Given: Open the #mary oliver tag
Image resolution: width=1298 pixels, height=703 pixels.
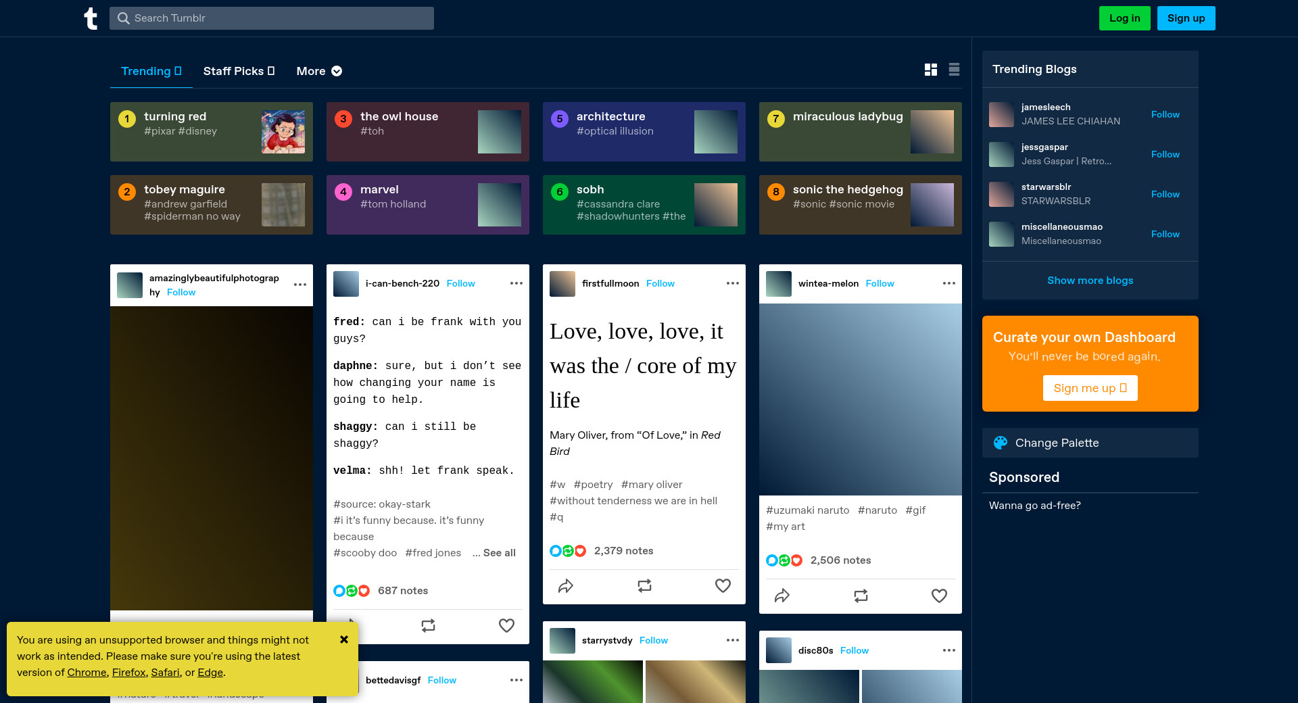Looking at the screenshot, I should click(x=652, y=485).
